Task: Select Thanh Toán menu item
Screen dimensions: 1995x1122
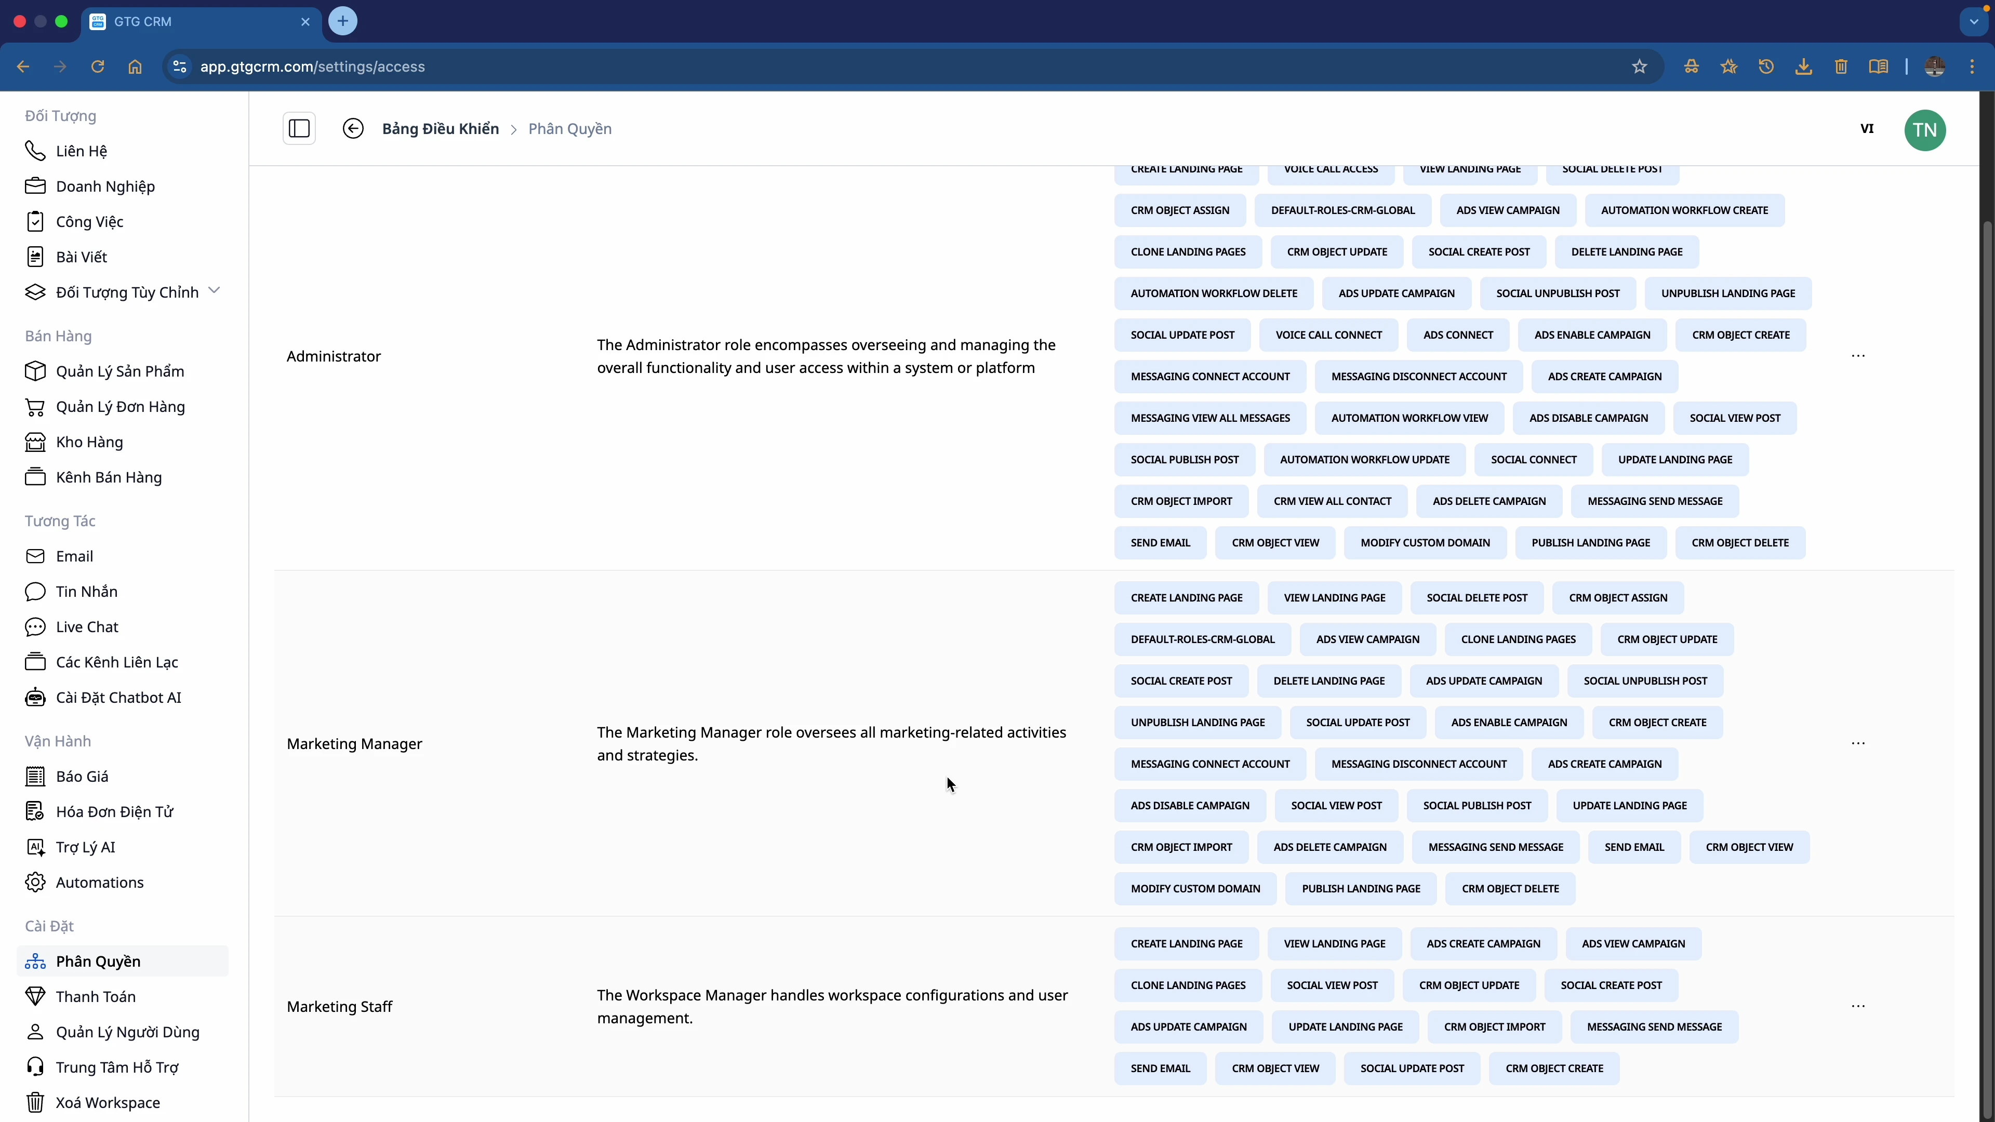Action: coord(95,997)
